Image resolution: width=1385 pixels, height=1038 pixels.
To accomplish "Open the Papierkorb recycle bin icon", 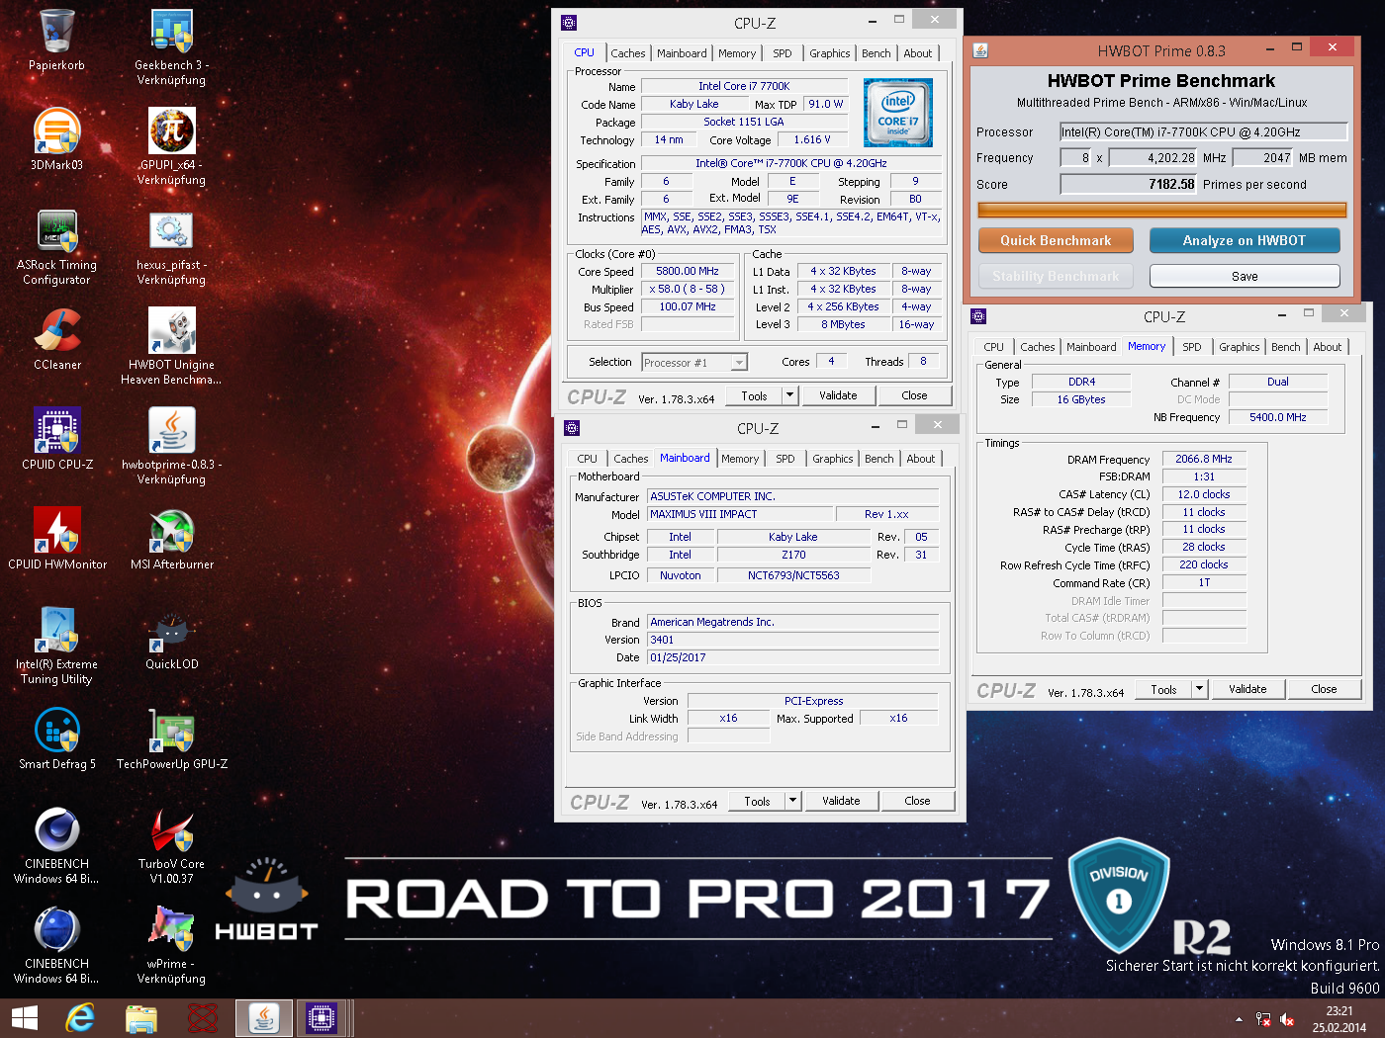I will 57,32.
